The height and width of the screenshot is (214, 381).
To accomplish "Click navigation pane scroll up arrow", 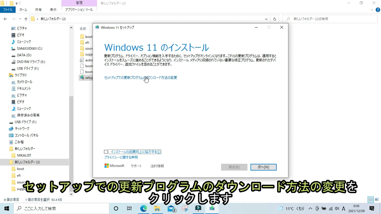I will coord(71,28).
